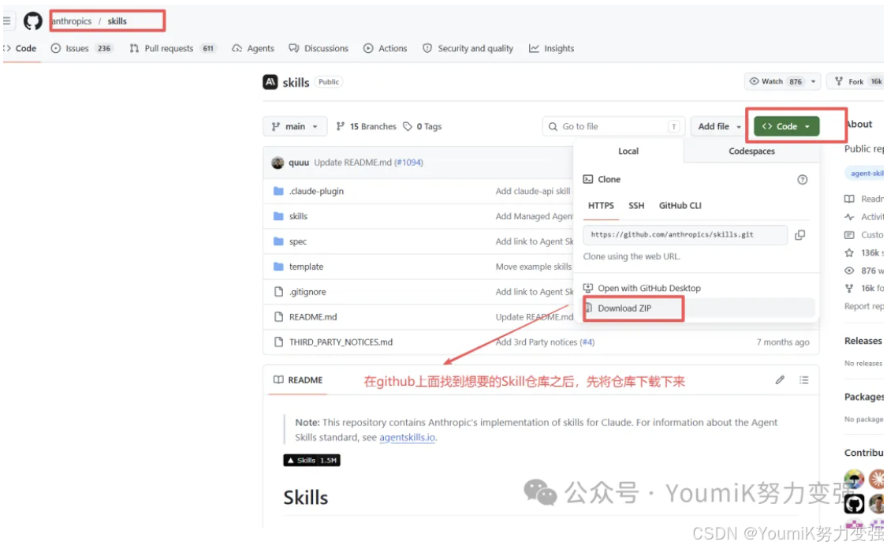This screenshot has height=549, width=887.
Task: Click the .claude-plugin folder icon
Action: (278, 192)
